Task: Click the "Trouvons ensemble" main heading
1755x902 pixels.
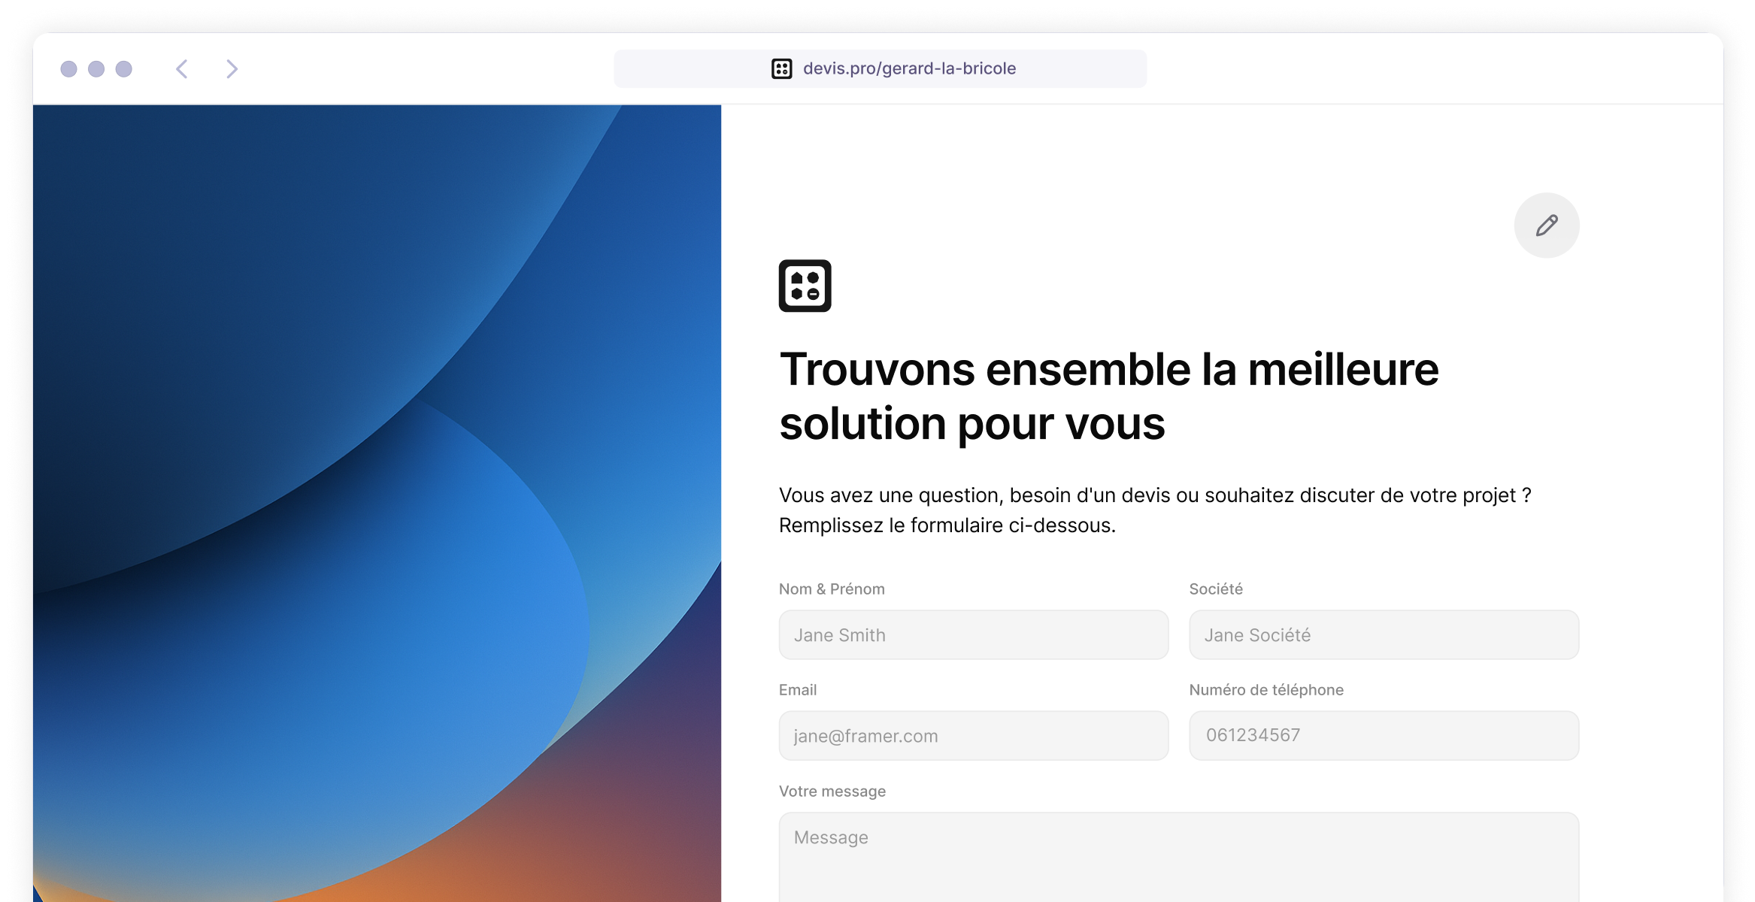Action: [x=1108, y=396]
